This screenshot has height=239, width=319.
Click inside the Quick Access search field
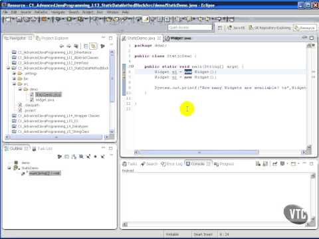point(190,27)
